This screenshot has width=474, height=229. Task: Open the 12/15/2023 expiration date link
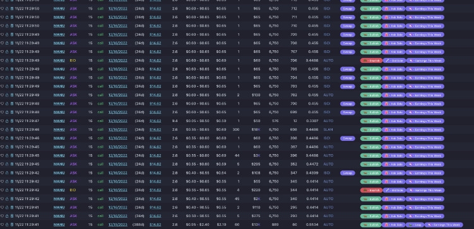[x=118, y=225]
